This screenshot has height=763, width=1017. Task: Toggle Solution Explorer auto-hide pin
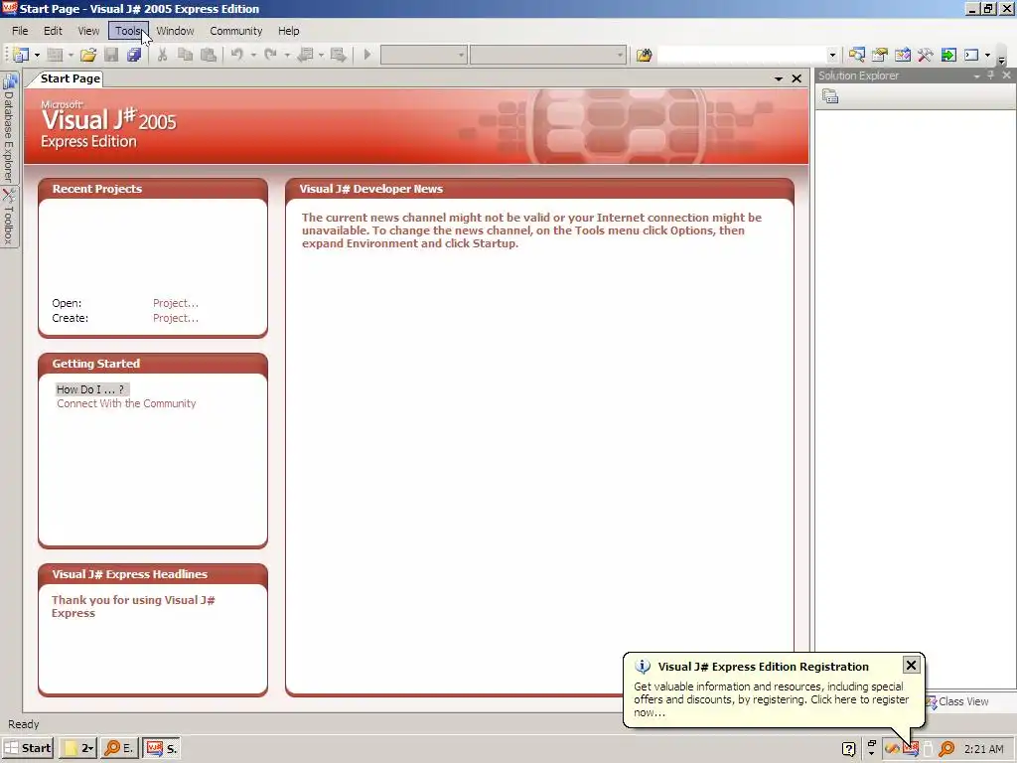(x=991, y=76)
